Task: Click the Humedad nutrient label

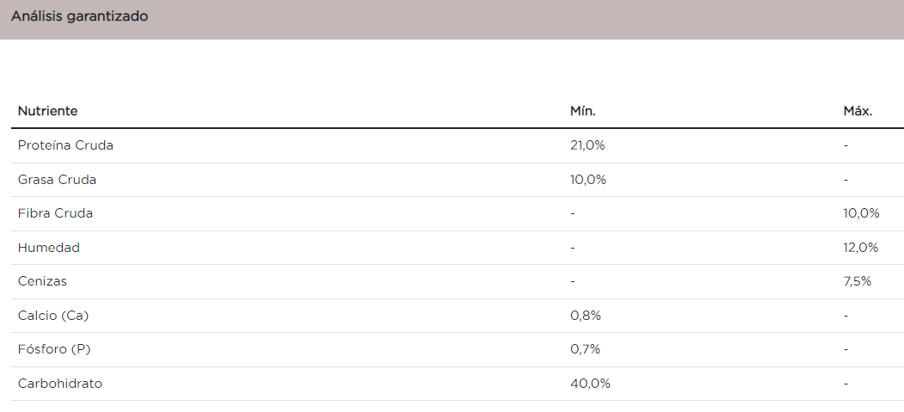Action: coord(49,248)
